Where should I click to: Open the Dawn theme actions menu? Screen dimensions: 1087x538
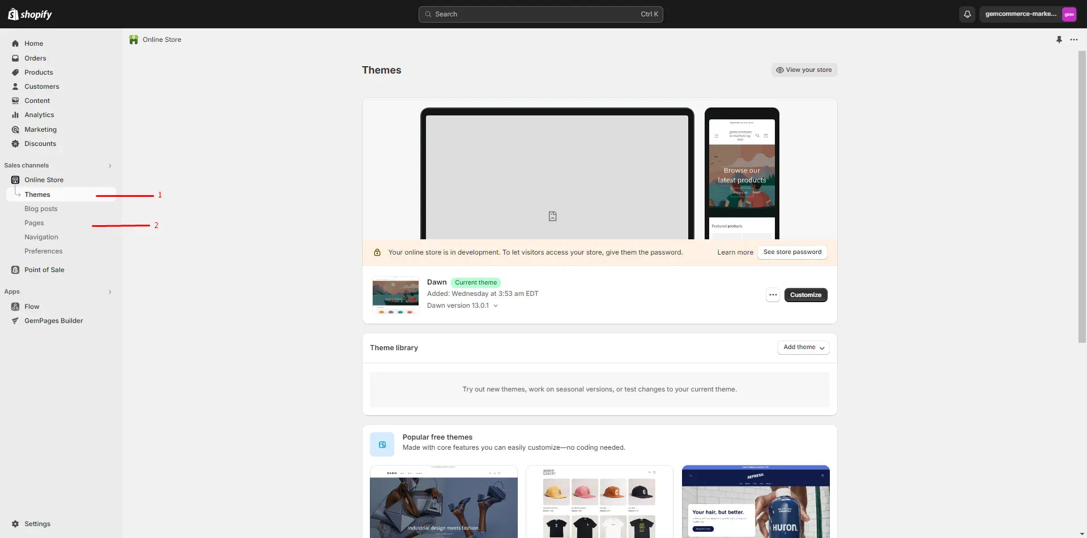tap(773, 295)
